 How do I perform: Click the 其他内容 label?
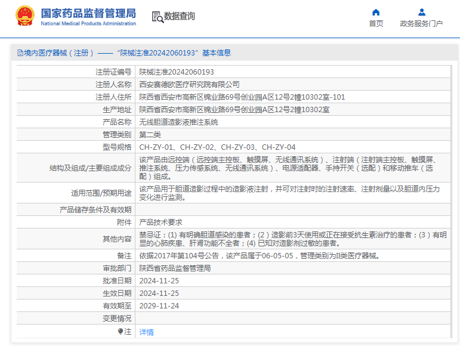pos(117,239)
